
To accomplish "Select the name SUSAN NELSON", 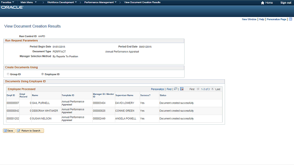I will click(42, 118).
